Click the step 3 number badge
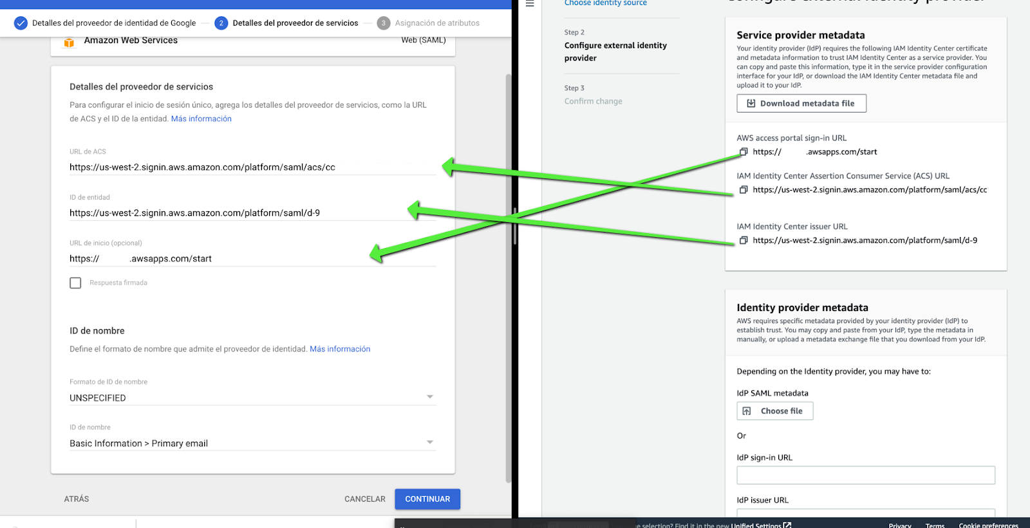This screenshot has height=528, width=1030. (x=384, y=23)
